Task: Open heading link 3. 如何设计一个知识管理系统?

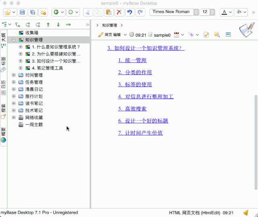Action: pos(146,48)
